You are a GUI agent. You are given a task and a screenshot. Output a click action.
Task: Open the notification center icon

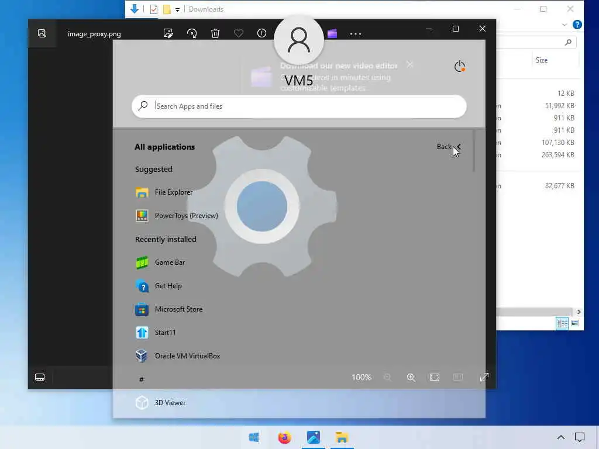pyautogui.click(x=580, y=437)
